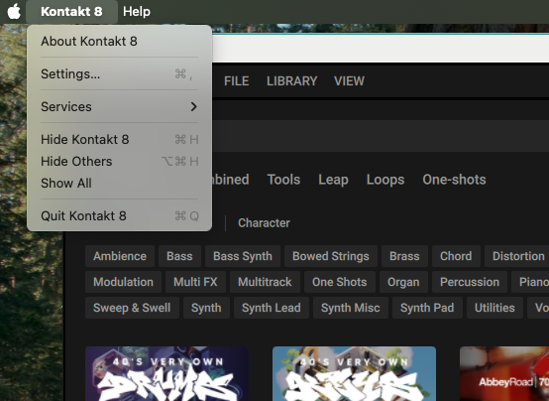Open the 40's Very Own Keys library
Screen dimensions: 549x401
(355, 373)
